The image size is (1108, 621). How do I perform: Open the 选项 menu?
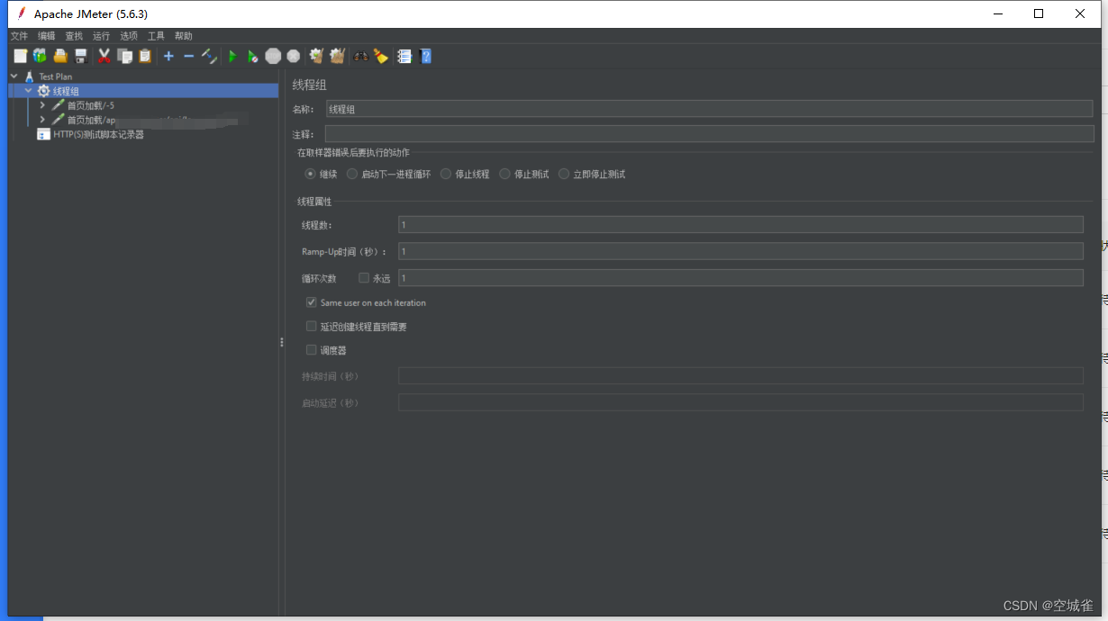click(x=129, y=36)
